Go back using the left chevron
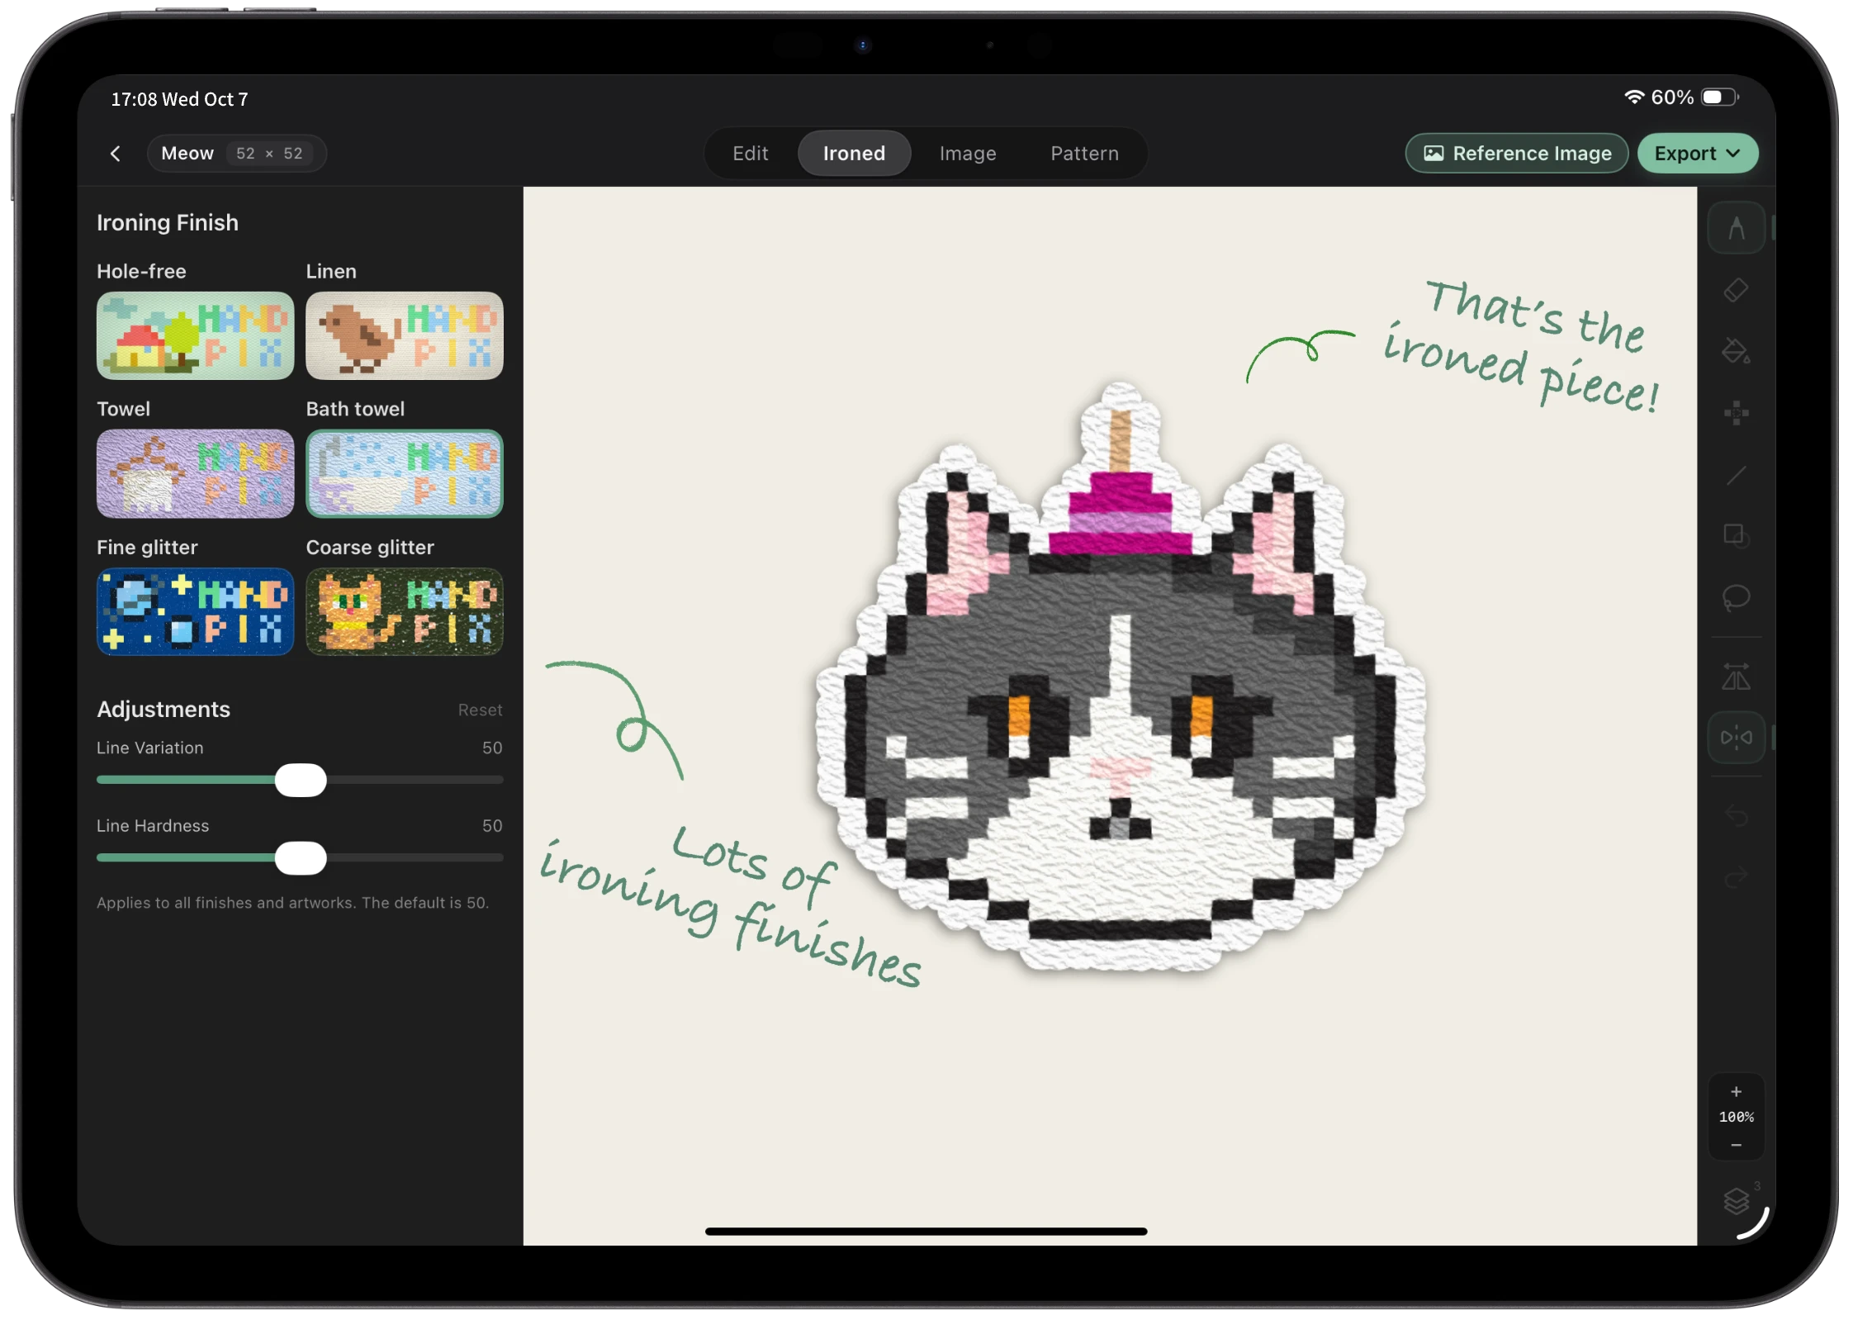1853x1320 pixels. coord(116,154)
